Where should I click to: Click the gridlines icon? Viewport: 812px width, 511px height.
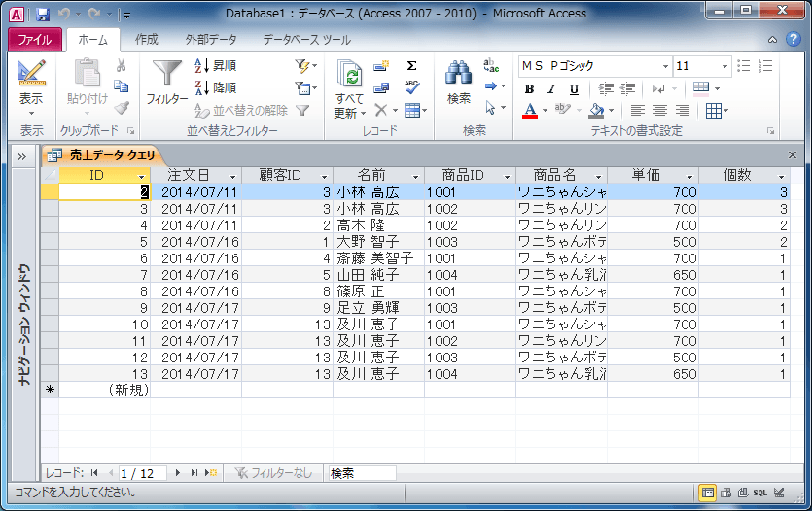[714, 110]
